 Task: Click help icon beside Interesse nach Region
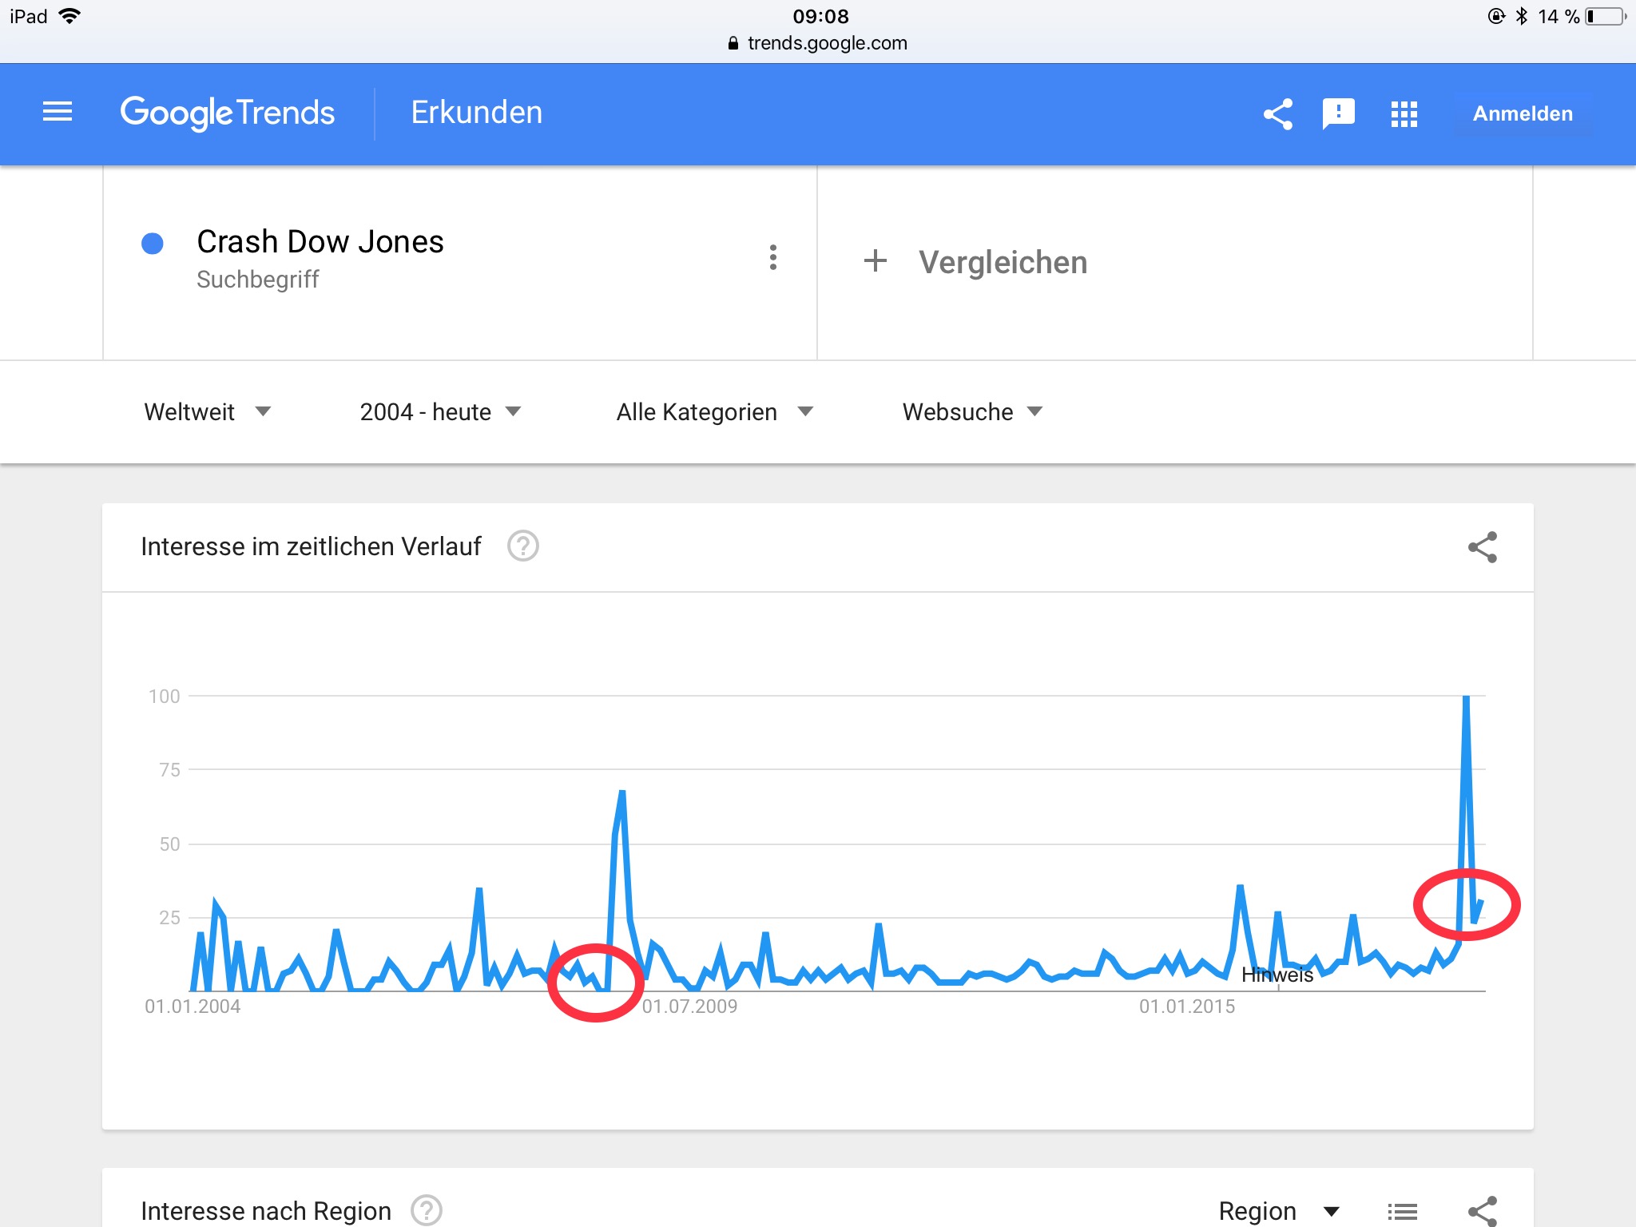tap(427, 1210)
